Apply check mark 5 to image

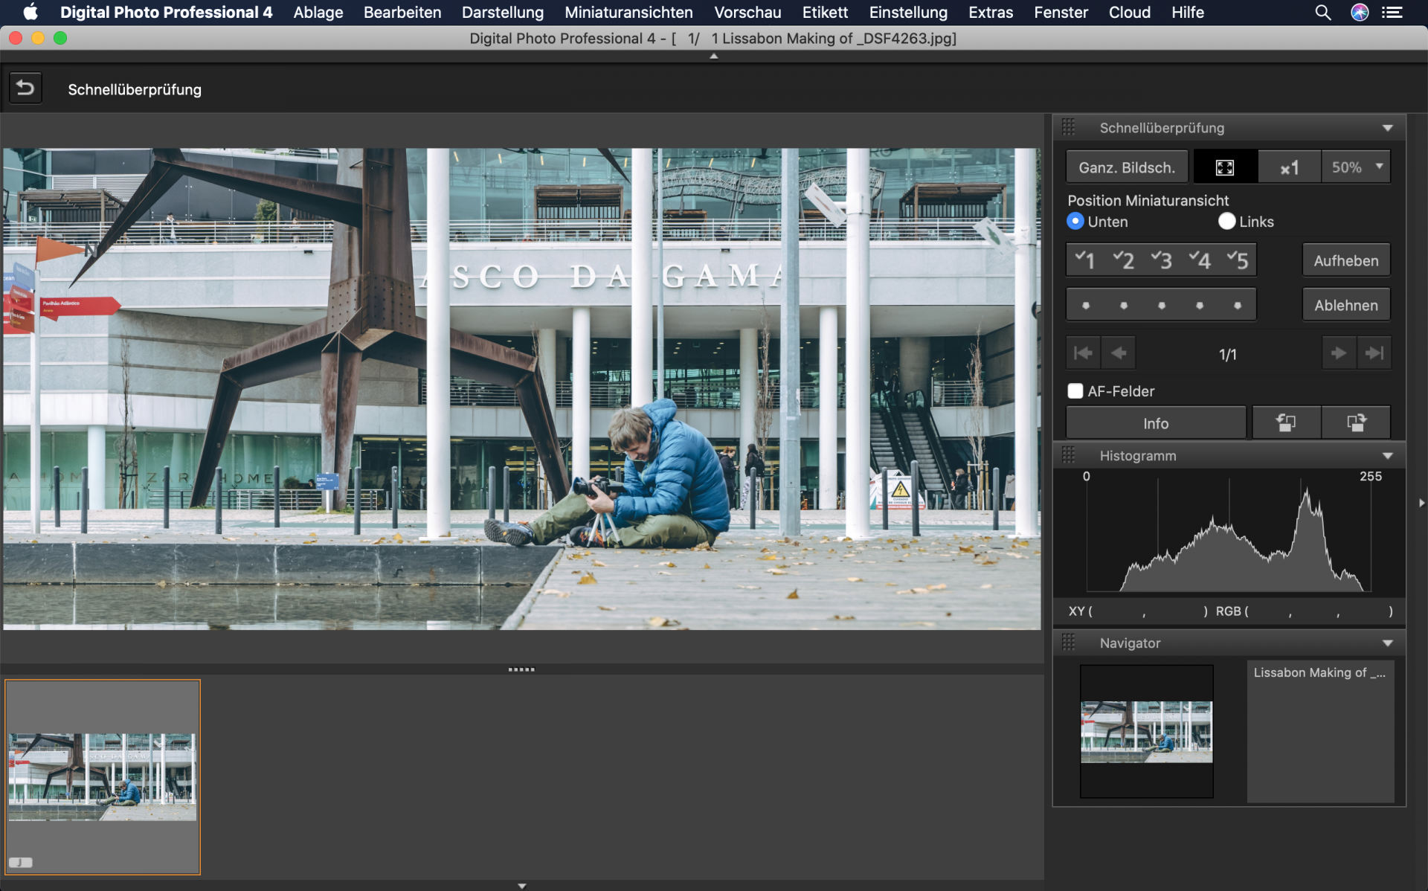(1238, 260)
